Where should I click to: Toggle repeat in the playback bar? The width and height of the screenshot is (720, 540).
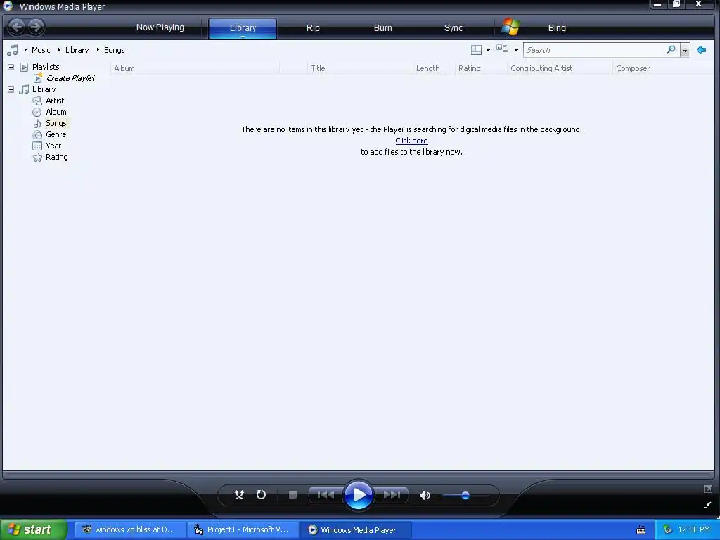pyautogui.click(x=261, y=494)
